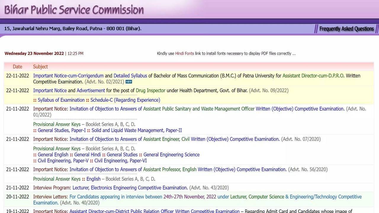
Task: Open Frequently Asked Questions link
Action: (x=346, y=29)
